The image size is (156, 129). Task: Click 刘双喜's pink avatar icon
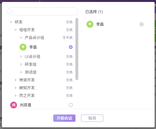(x=14, y=105)
